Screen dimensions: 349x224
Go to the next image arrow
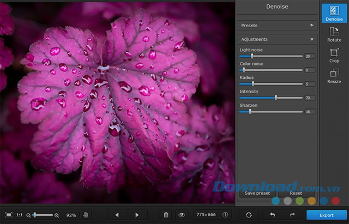pyautogui.click(x=137, y=215)
